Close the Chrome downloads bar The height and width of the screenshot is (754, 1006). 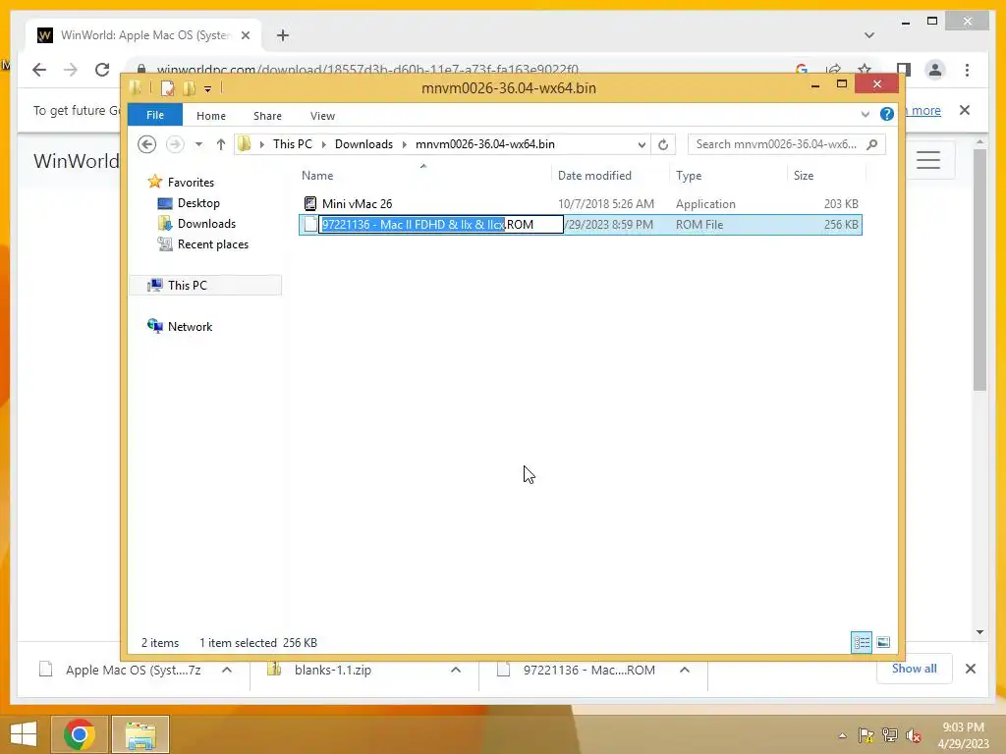coord(970,669)
